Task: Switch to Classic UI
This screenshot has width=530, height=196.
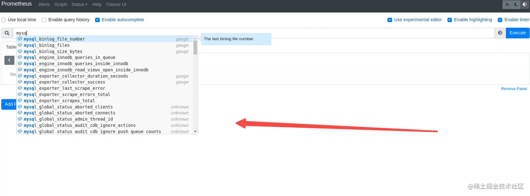Action: point(116,5)
